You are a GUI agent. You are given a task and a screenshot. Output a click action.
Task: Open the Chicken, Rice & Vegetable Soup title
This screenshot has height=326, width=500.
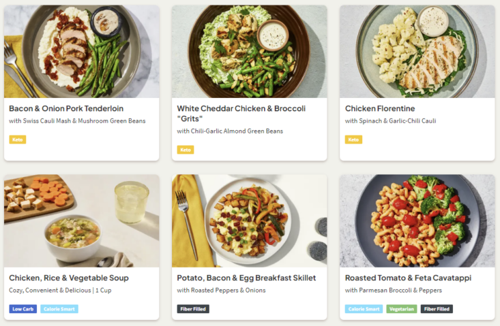coord(69,278)
